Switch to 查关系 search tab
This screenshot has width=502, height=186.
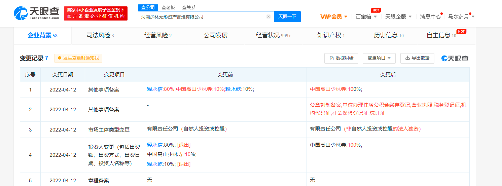click(x=188, y=7)
